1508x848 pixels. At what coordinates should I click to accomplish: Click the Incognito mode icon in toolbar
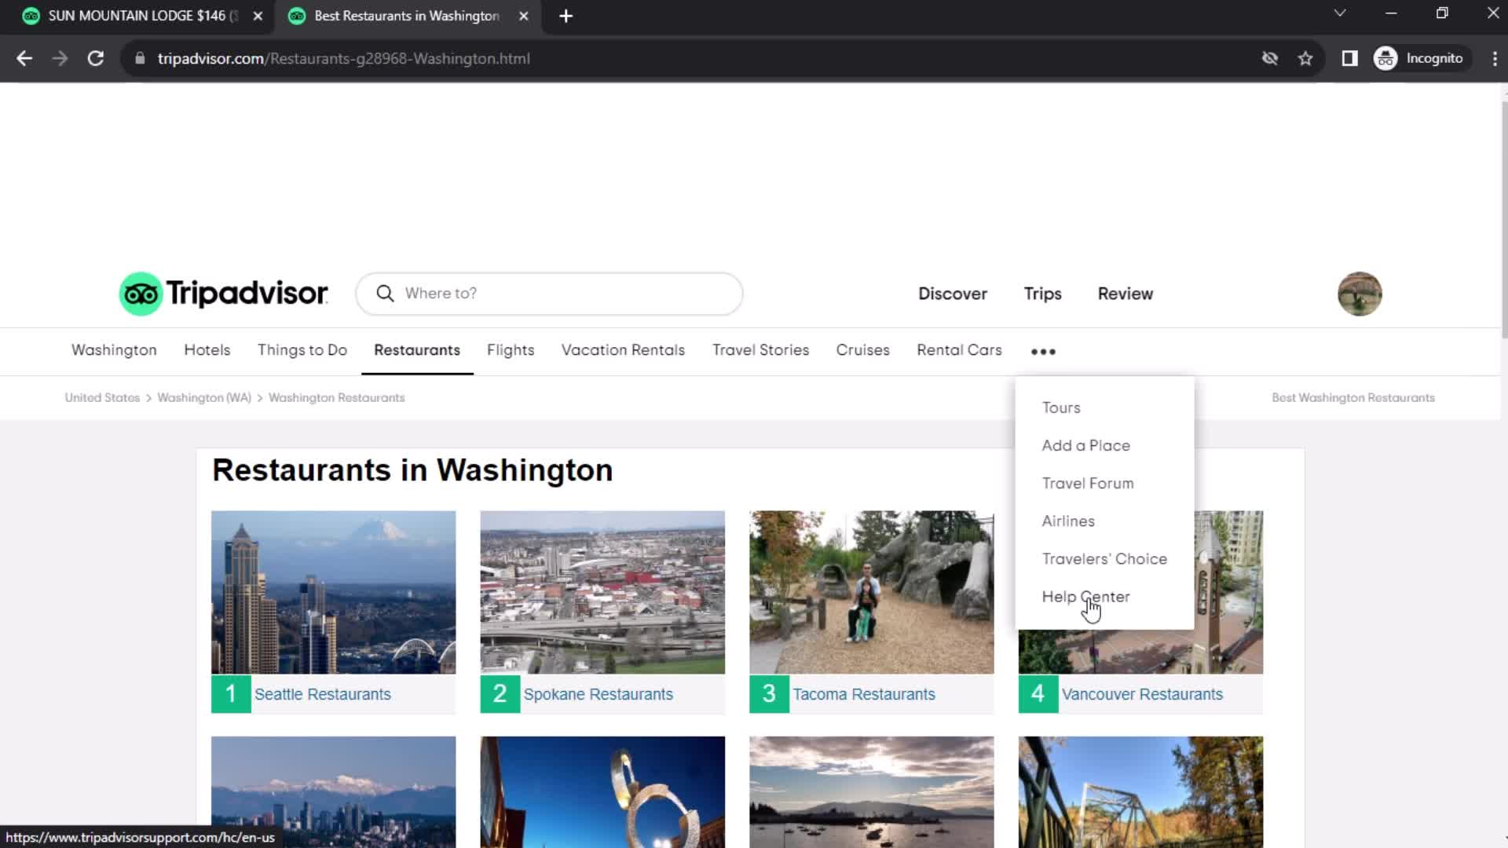1387,58
